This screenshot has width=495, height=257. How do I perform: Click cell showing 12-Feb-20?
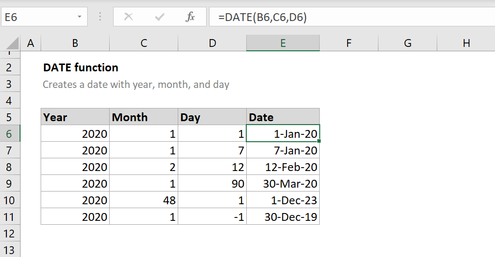283,167
